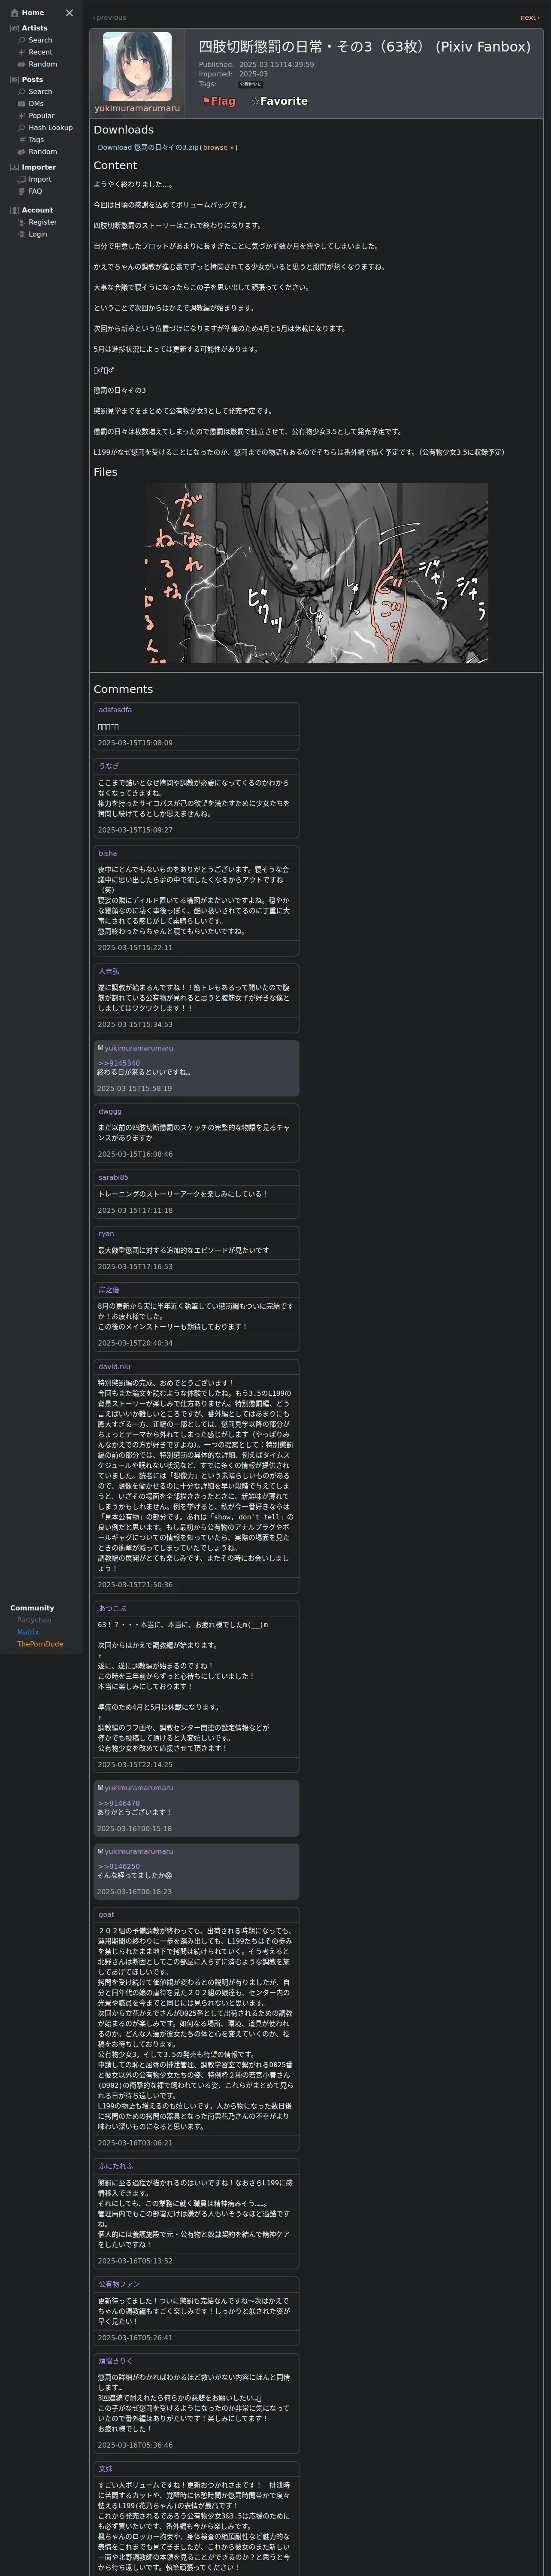This screenshot has height=2576, width=551.
Task: Follow the reply reference >>9146250
Action: [x=118, y=1866]
